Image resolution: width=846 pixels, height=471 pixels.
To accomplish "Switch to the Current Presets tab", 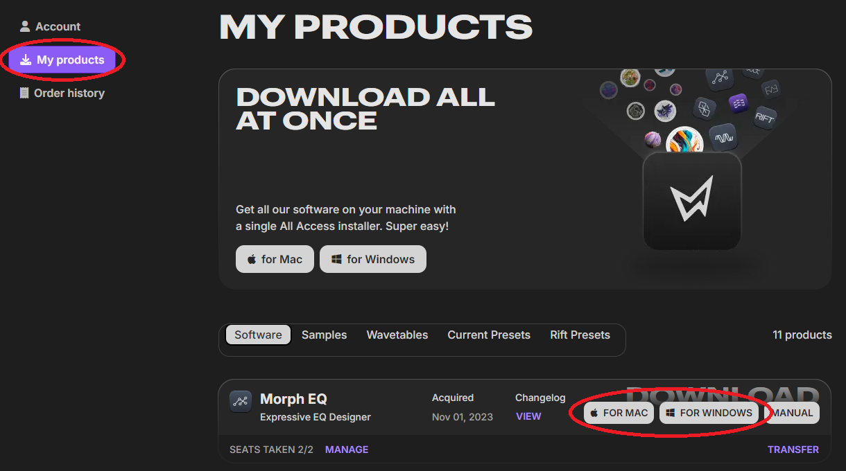I will pyautogui.click(x=489, y=335).
